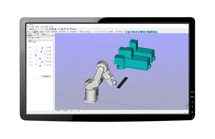Click the round blue gear-like icon in second toolbar
The image size is (215, 139).
pos(68,32)
